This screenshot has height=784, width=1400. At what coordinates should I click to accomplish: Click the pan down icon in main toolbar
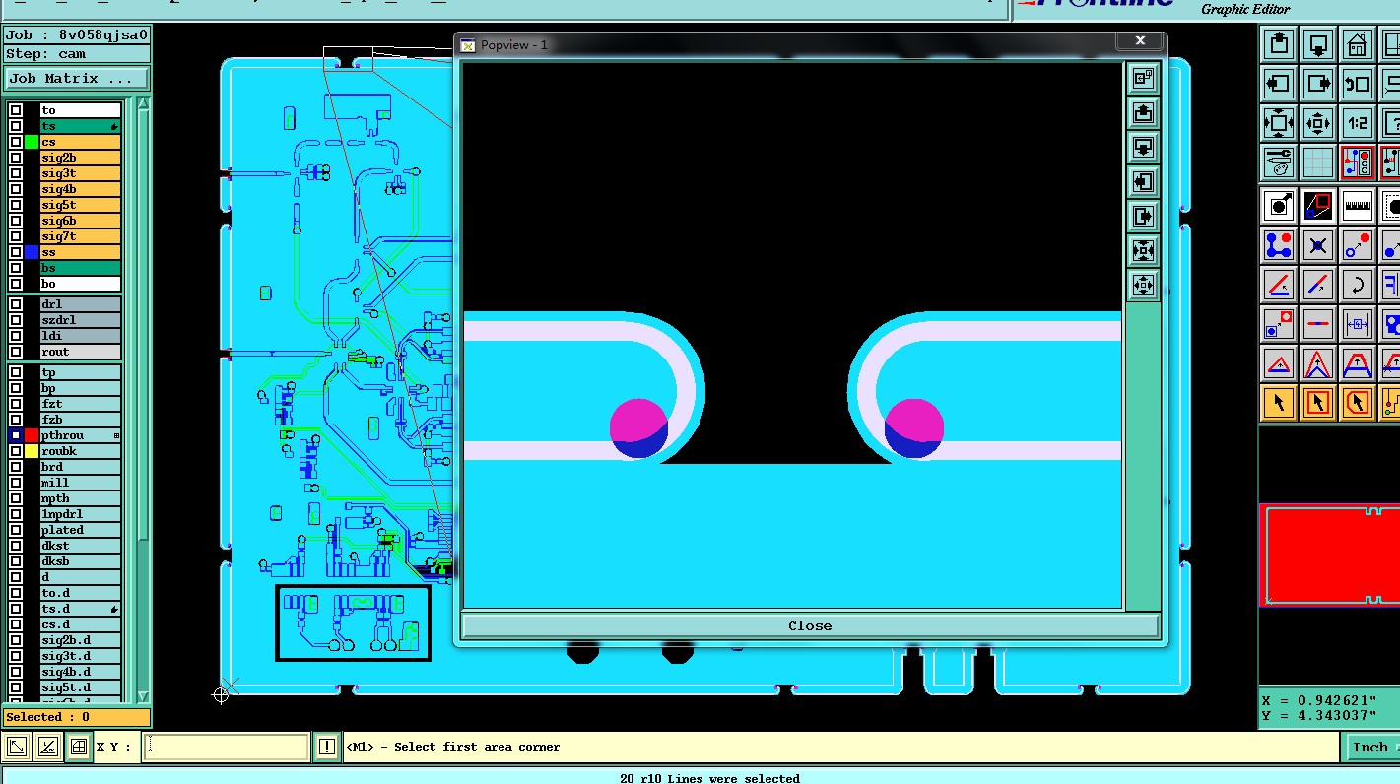coord(1318,44)
